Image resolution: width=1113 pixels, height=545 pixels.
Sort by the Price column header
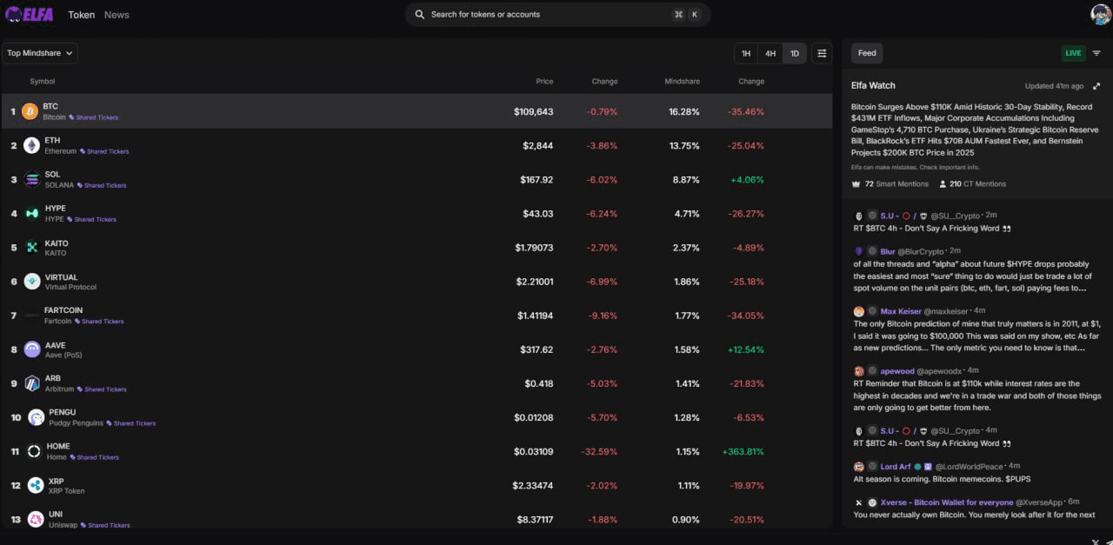tap(544, 82)
